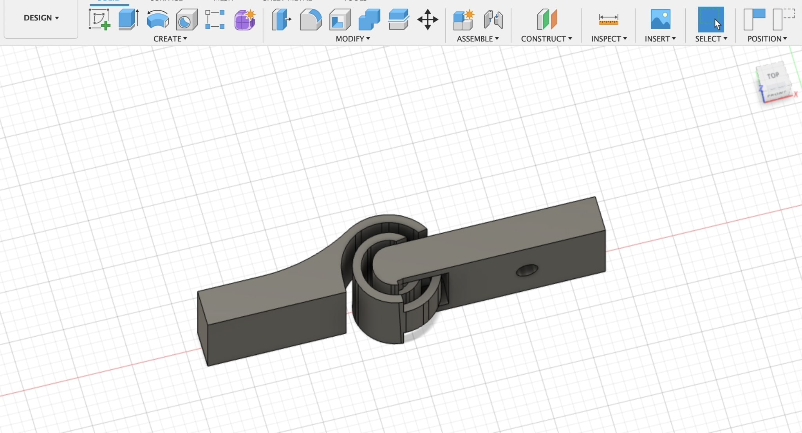Screen dimensions: 802x433
Task: Select the Combine tool
Action: pyautogui.click(x=369, y=19)
